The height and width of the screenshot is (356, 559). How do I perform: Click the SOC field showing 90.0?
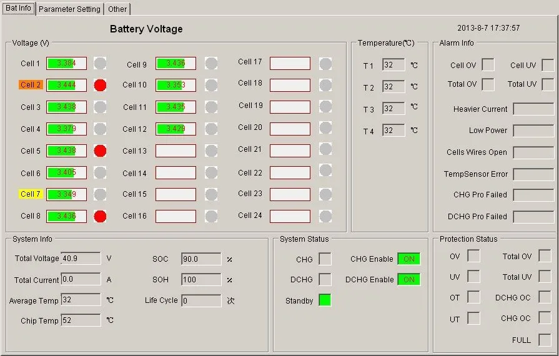click(x=201, y=259)
